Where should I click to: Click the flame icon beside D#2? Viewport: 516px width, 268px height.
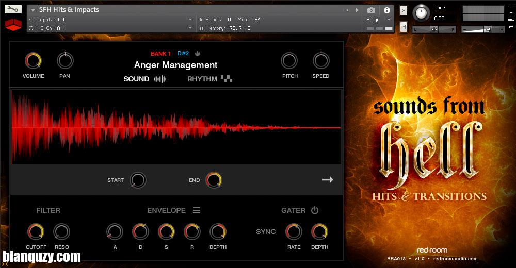pos(198,53)
